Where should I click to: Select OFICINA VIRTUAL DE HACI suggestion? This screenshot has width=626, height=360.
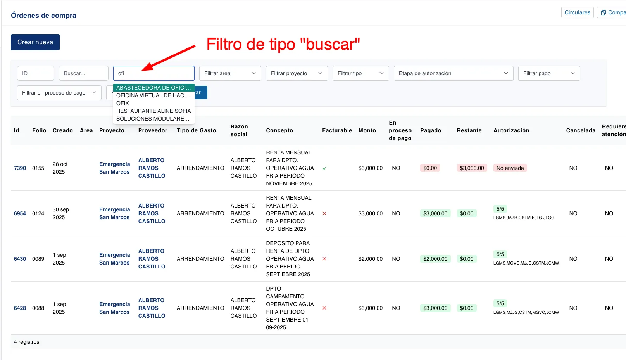153,95
